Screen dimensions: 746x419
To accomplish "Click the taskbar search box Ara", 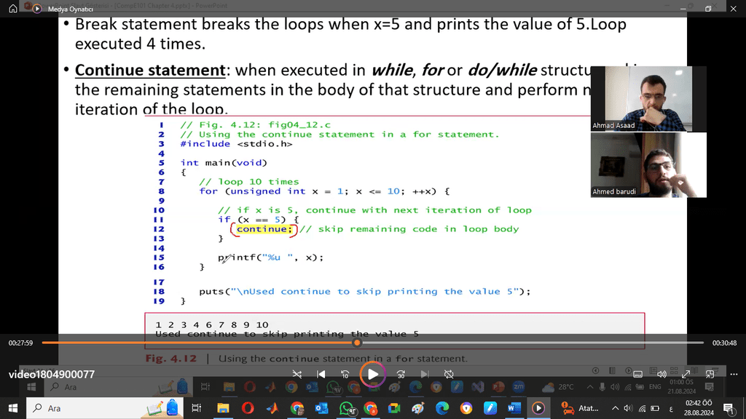I will (x=103, y=408).
